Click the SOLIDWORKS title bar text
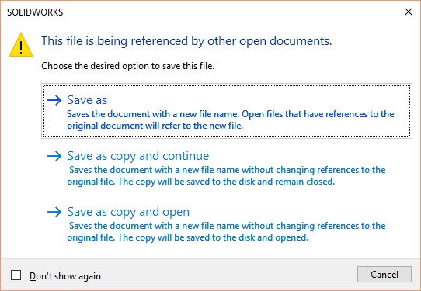The height and width of the screenshot is (291, 421). [35, 12]
